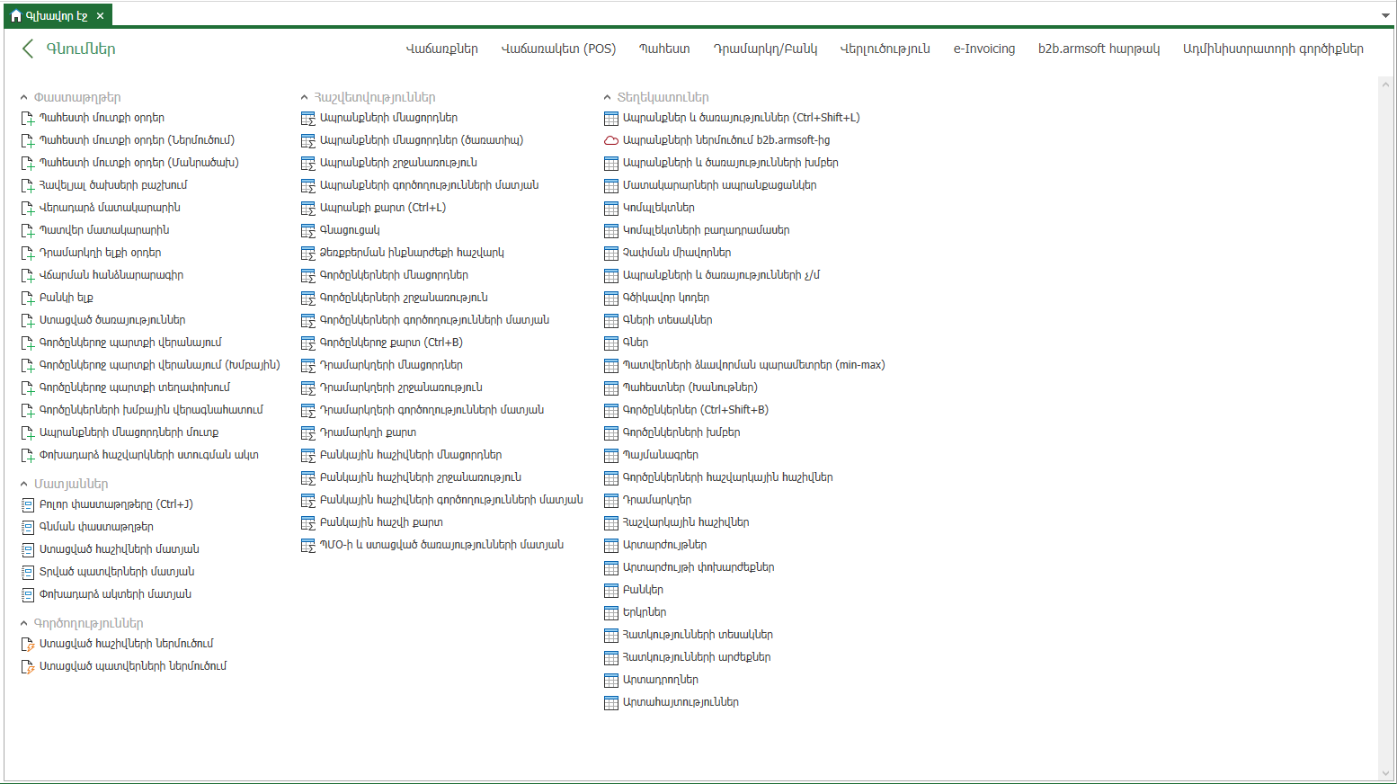Collapse the Տեղեկատուներ section
Viewport: 1397px width, 784px height.
tap(608, 97)
